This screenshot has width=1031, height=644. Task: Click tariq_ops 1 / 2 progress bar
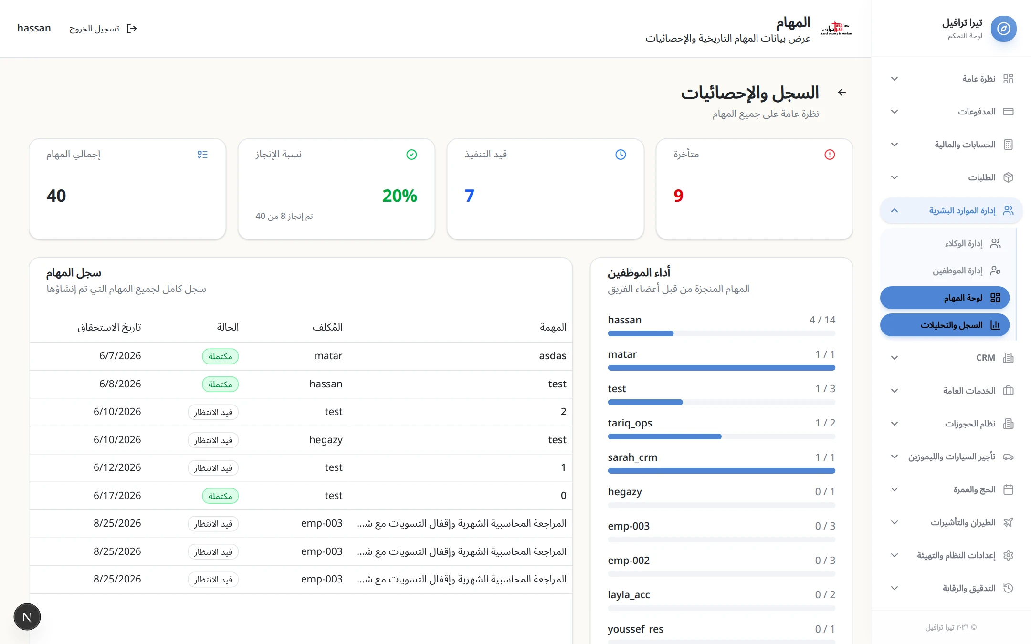pyautogui.click(x=721, y=436)
